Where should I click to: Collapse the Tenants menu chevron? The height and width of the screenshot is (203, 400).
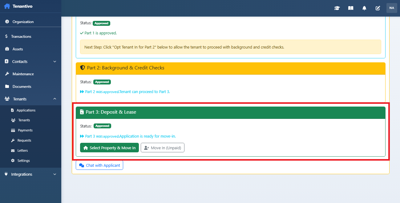[55, 99]
